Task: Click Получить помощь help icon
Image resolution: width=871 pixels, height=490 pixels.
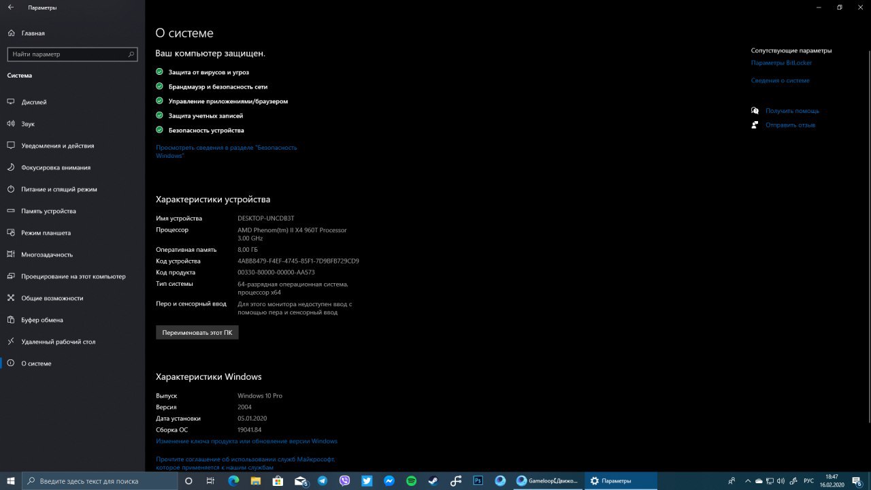Action: [x=755, y=111]
